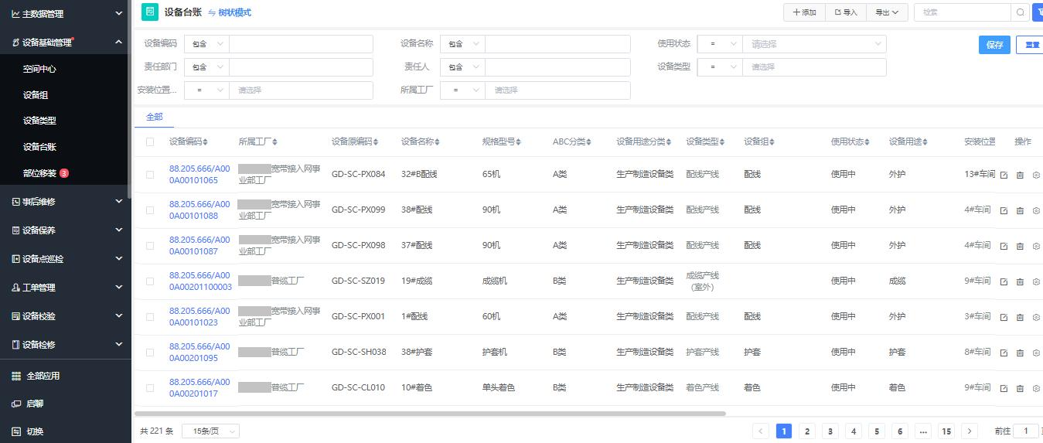
Task: Select the checkbox for 1#配线 row
Action: click(150, 317)
